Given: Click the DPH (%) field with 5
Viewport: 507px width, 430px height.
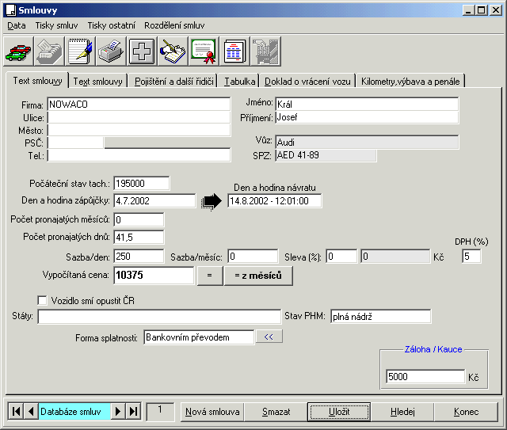Looking at the screenshot, I should [x=472, y=257].
